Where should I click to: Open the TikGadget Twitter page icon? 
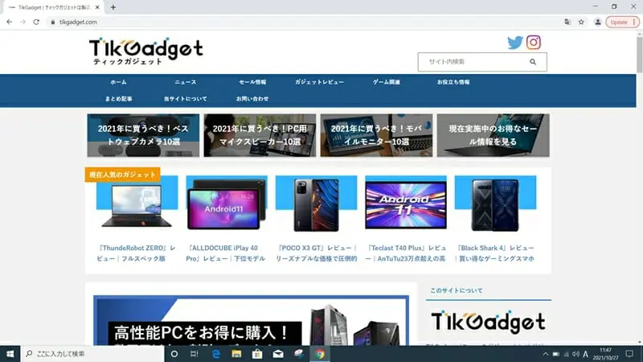515,43
